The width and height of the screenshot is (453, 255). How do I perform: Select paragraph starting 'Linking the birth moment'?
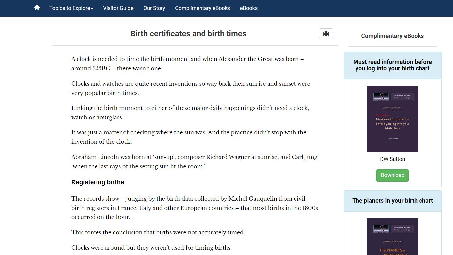pyautogui.click(x=190, y=113)
